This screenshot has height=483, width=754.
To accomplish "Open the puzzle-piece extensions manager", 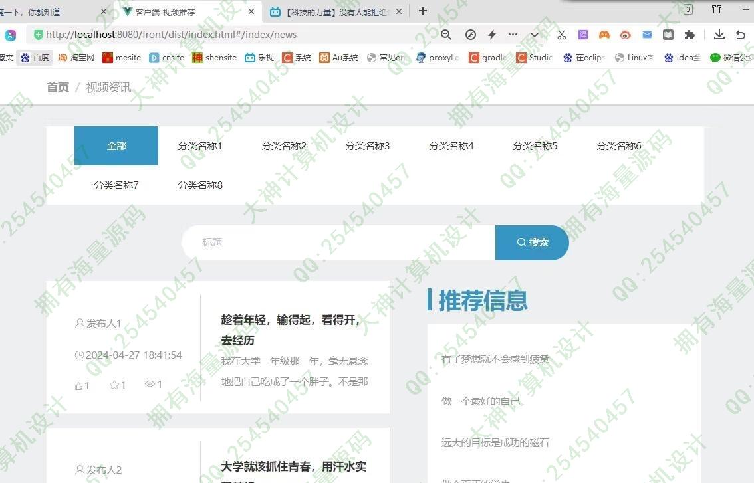I will 690,35.
